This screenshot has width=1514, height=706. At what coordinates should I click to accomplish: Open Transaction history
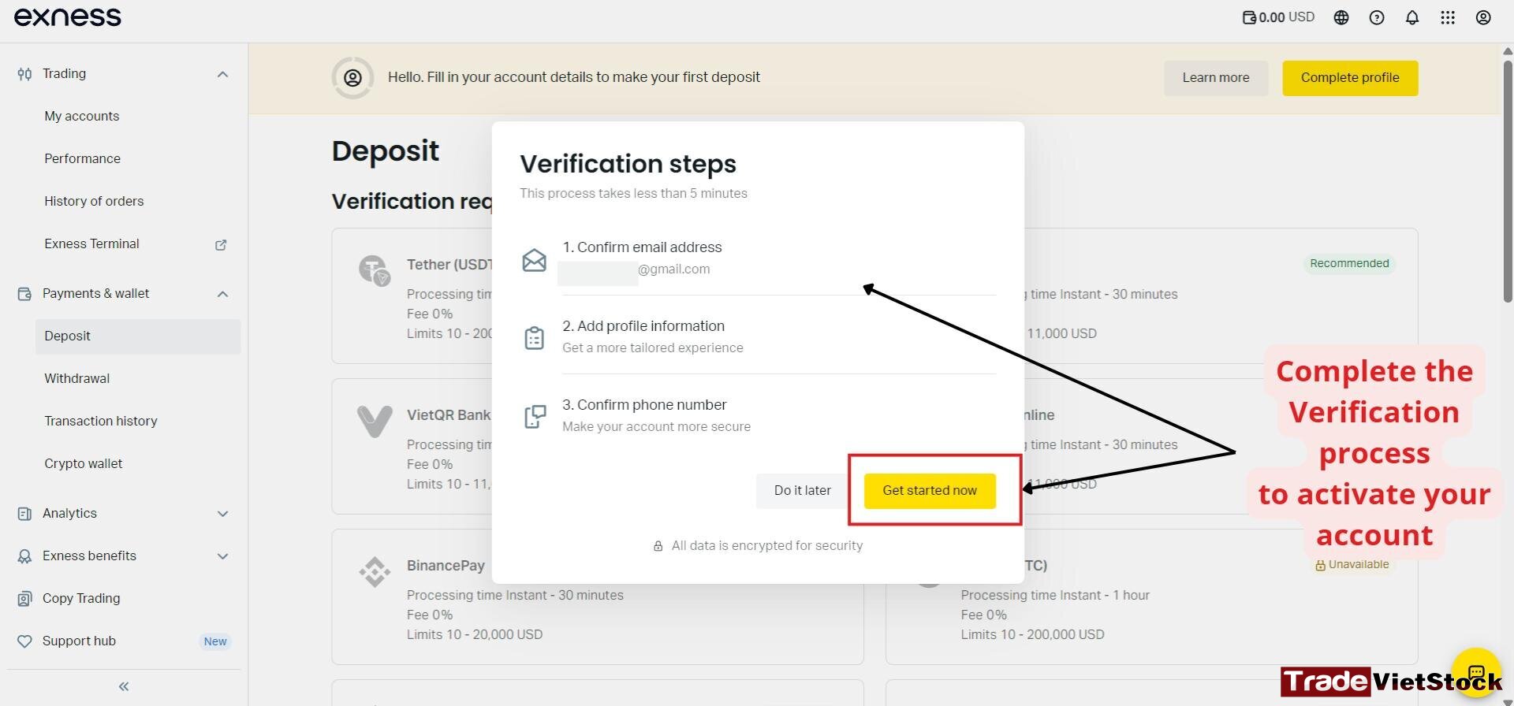[101, 421]
